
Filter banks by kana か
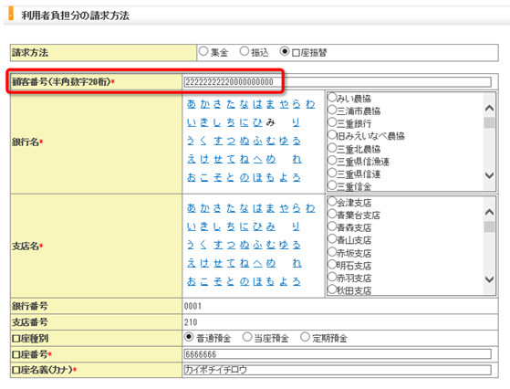(205, 104)
